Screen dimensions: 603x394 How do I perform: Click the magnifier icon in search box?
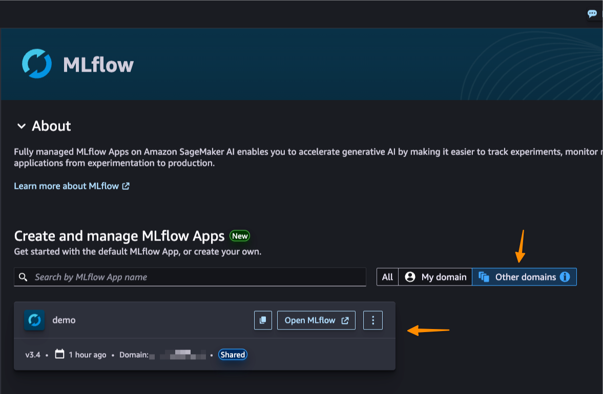coord(23,277)
